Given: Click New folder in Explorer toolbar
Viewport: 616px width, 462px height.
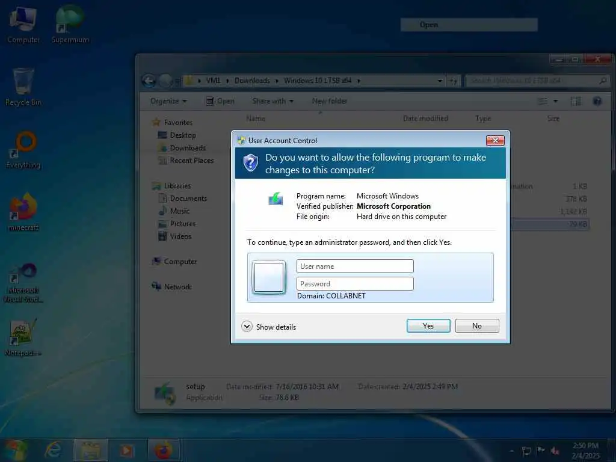Looking at the screenshot, I should 329,101.
